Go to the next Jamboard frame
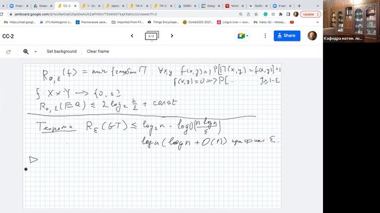380x213 pixels. click(x=172, y=35)
